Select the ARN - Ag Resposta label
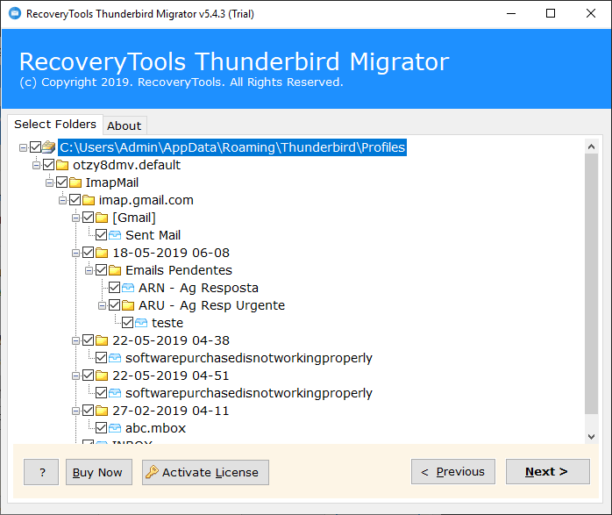612x515 pixels. click(198, 288)
